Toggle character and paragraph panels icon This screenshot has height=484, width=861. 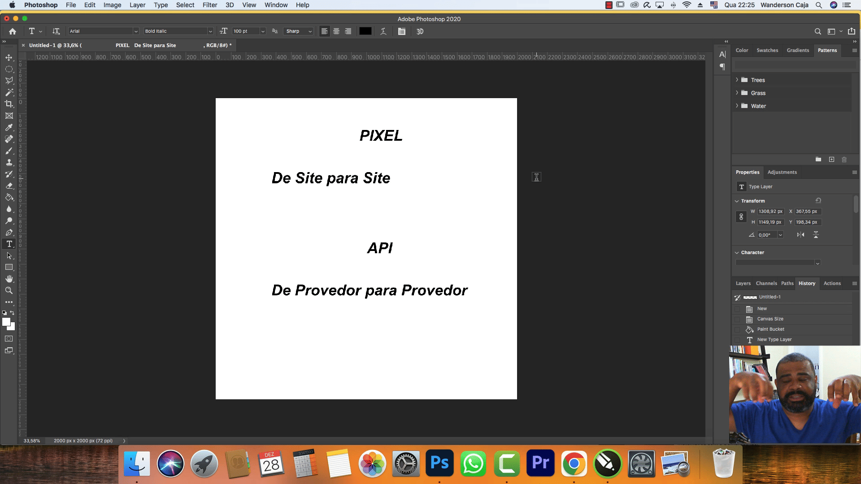click(x=401, y=31)
